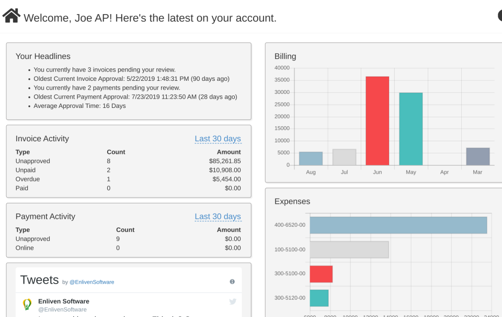This screenshot has width=502, height=317.
Task: Click the gray @EnlivenSoftware handle under the author name
Action: pos(62,310)
